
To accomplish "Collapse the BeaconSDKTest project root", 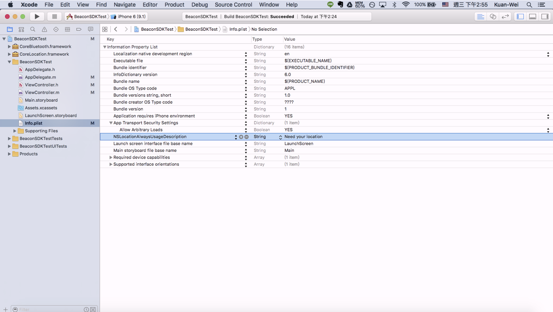I will 4,39.
